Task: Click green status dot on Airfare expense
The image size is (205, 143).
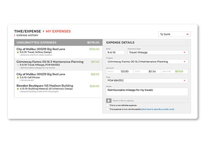Action: tap(18, 52)
